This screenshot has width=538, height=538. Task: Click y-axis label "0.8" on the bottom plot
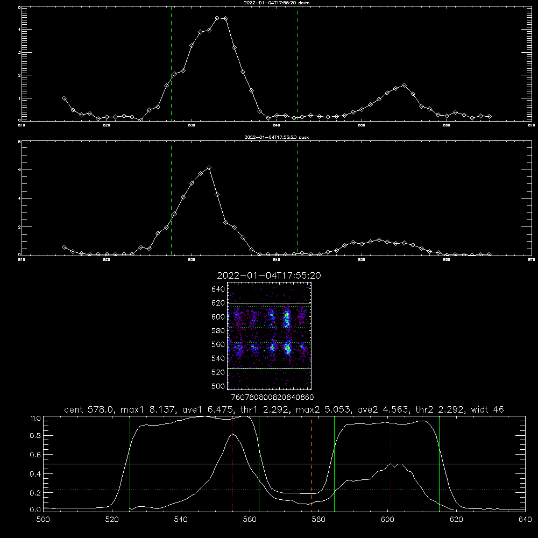(x=36, y=436)
